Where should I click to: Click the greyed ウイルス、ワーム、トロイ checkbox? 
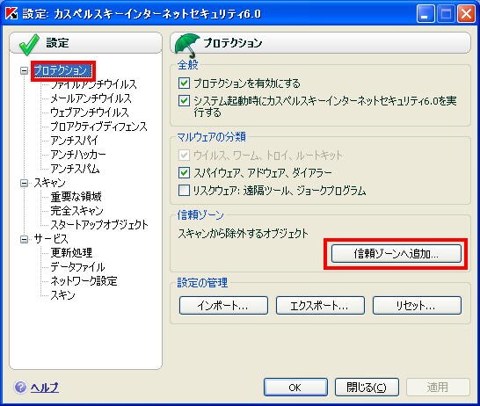coord(184,156)
